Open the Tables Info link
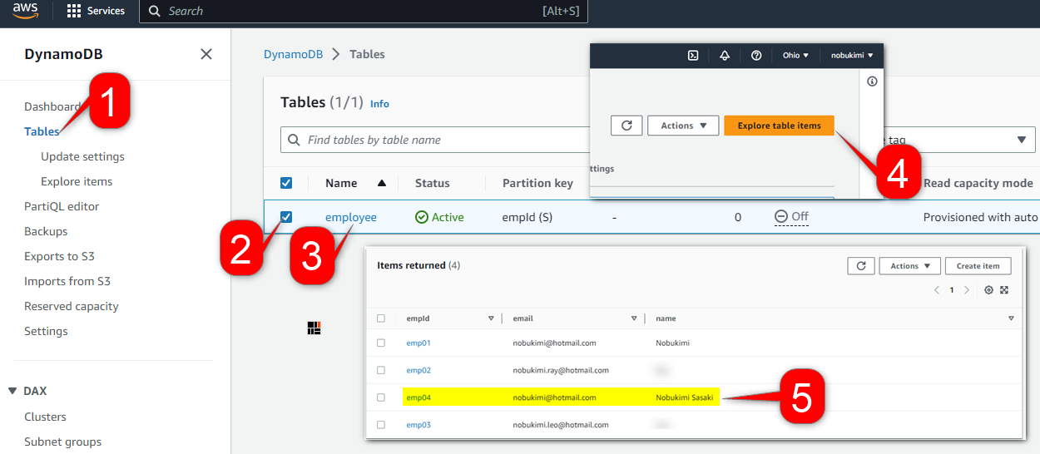Screen dimensions: 1040x454 [379, 104]
